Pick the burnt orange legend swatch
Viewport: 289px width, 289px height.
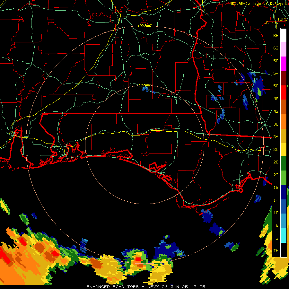(x=284, y=107)
